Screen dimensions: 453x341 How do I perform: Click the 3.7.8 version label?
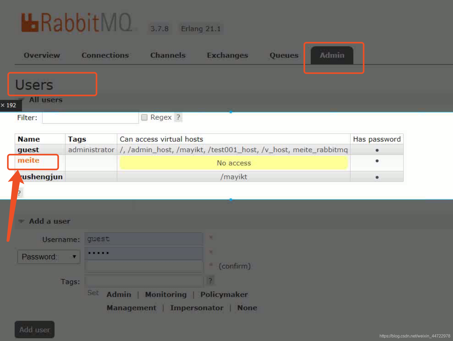tap(160, 28)
